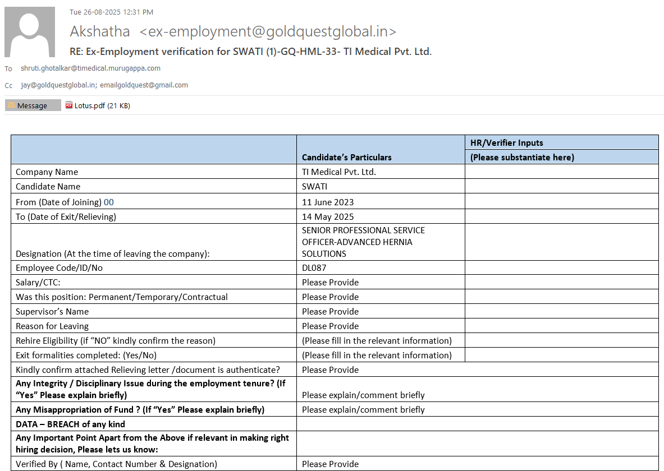Click the '14 May 2025' date cell
The image size is (664, 471).
[x=328, y=216]
